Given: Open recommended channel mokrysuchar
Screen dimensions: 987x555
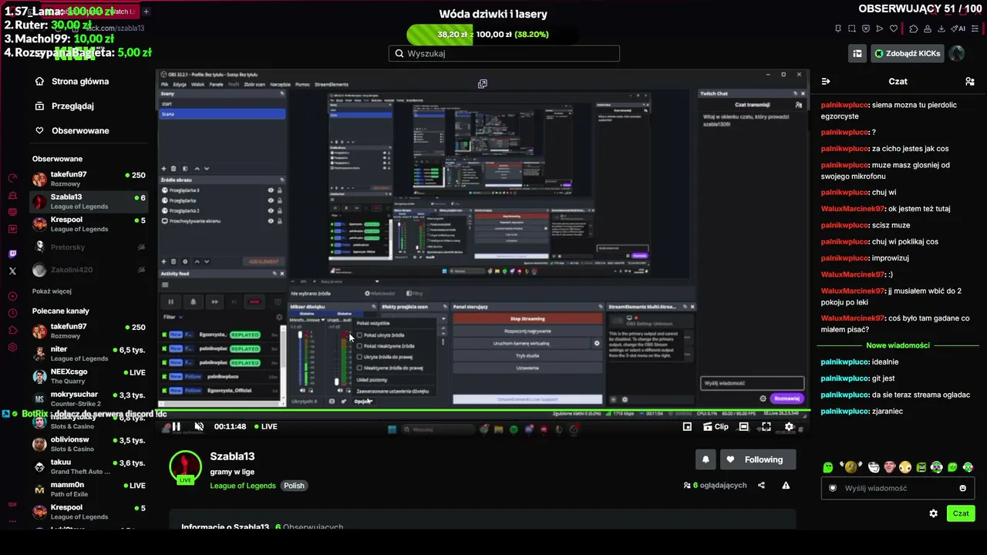Looking at the screenshot, I should (88, 399).
